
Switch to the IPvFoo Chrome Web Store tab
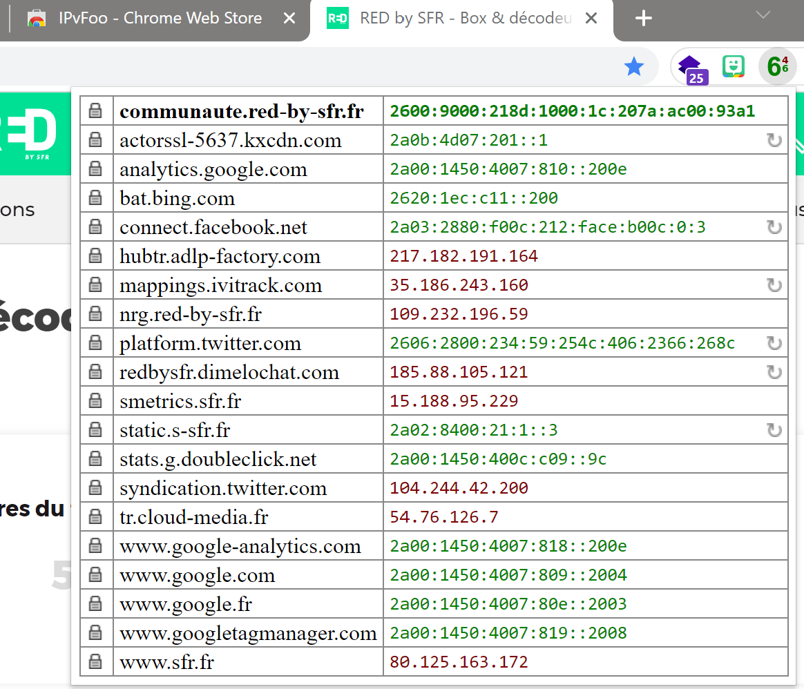pyautogui.click(x=159, y=19)
